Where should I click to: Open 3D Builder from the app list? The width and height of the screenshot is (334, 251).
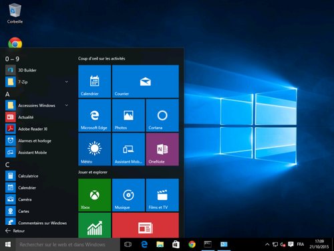[x=27, y=70]
